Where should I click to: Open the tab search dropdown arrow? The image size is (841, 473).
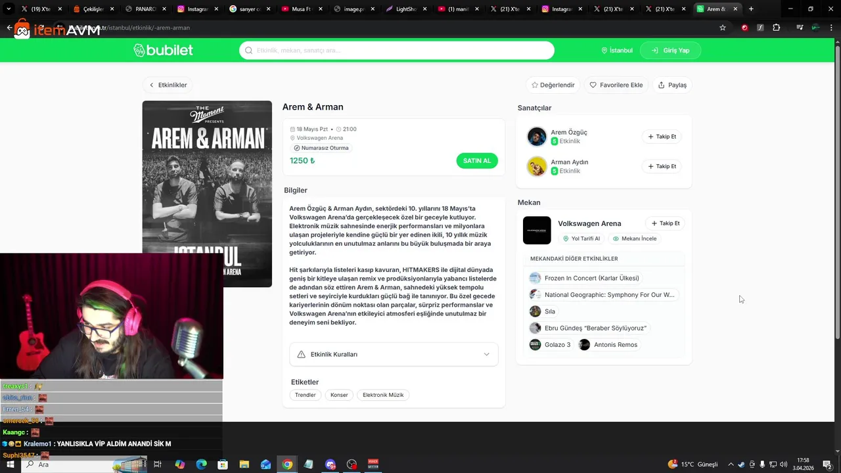[9, 9]
